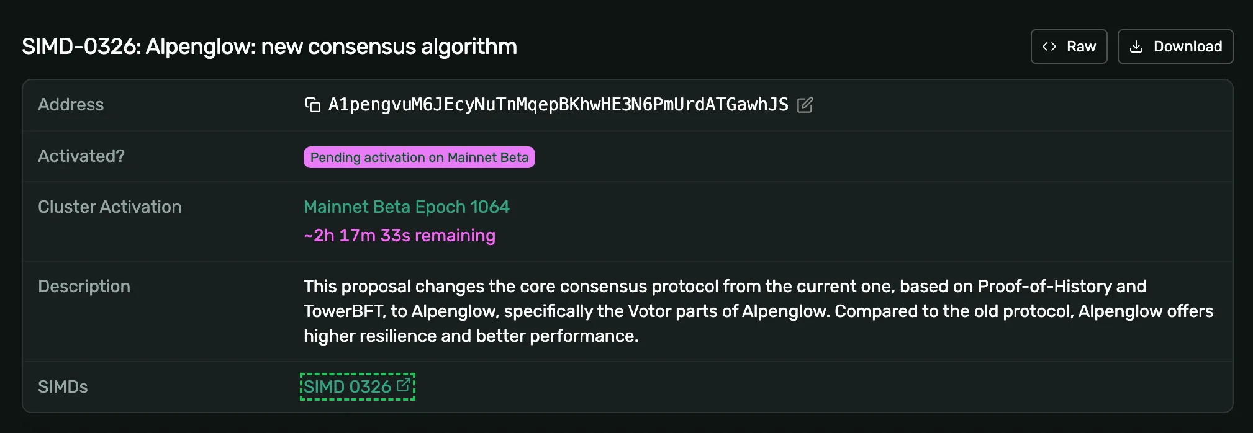Click the SIMD-0326 Alpenglow page title
The width and height of the screenshot is (1253, 433).
(x=269, y=47)
